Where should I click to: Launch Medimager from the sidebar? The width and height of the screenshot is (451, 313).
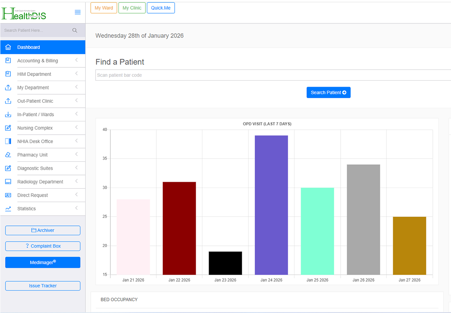(43, 262)
